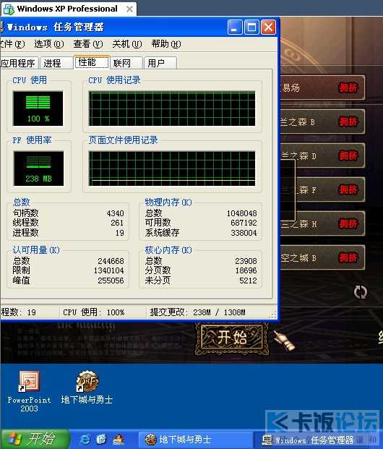
Task: Click the 开始 button in the game
Action: [232, 338]
